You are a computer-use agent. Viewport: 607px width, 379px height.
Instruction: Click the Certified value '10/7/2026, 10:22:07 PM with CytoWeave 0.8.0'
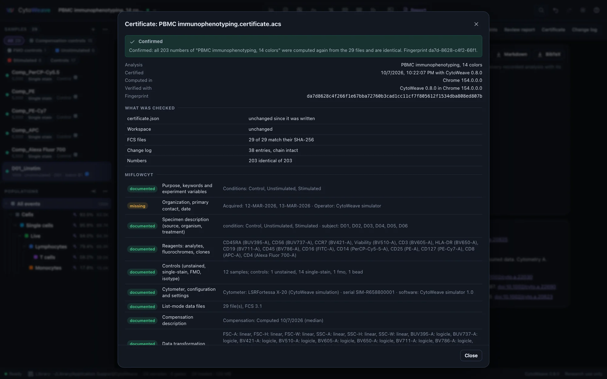[x=431, y=73]
